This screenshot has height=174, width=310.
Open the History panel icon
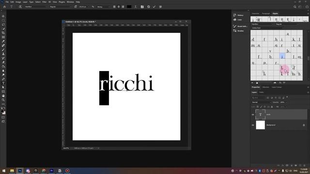tap(234, 15)
